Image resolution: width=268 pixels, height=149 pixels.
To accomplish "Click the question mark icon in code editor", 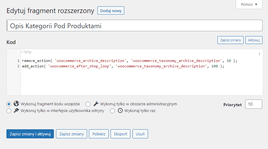I will [x=259, y=54].
